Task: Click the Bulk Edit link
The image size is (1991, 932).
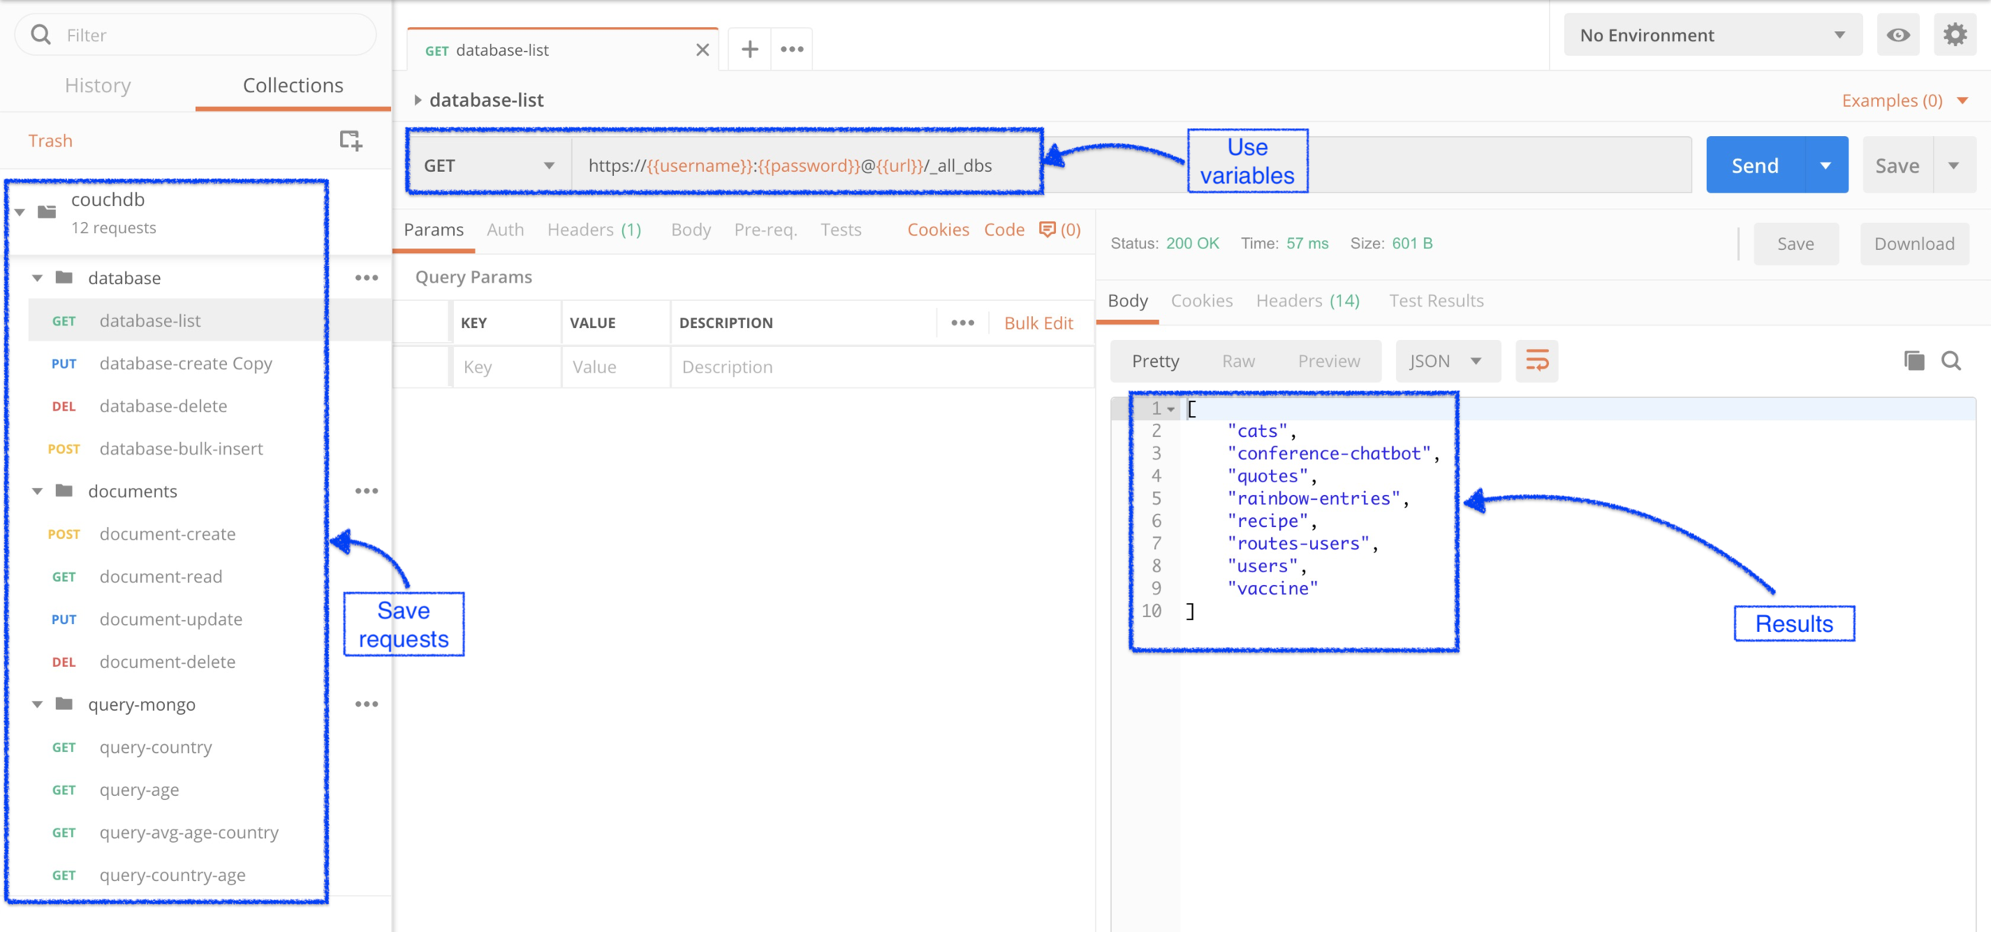Action: tap(1038, 323)
